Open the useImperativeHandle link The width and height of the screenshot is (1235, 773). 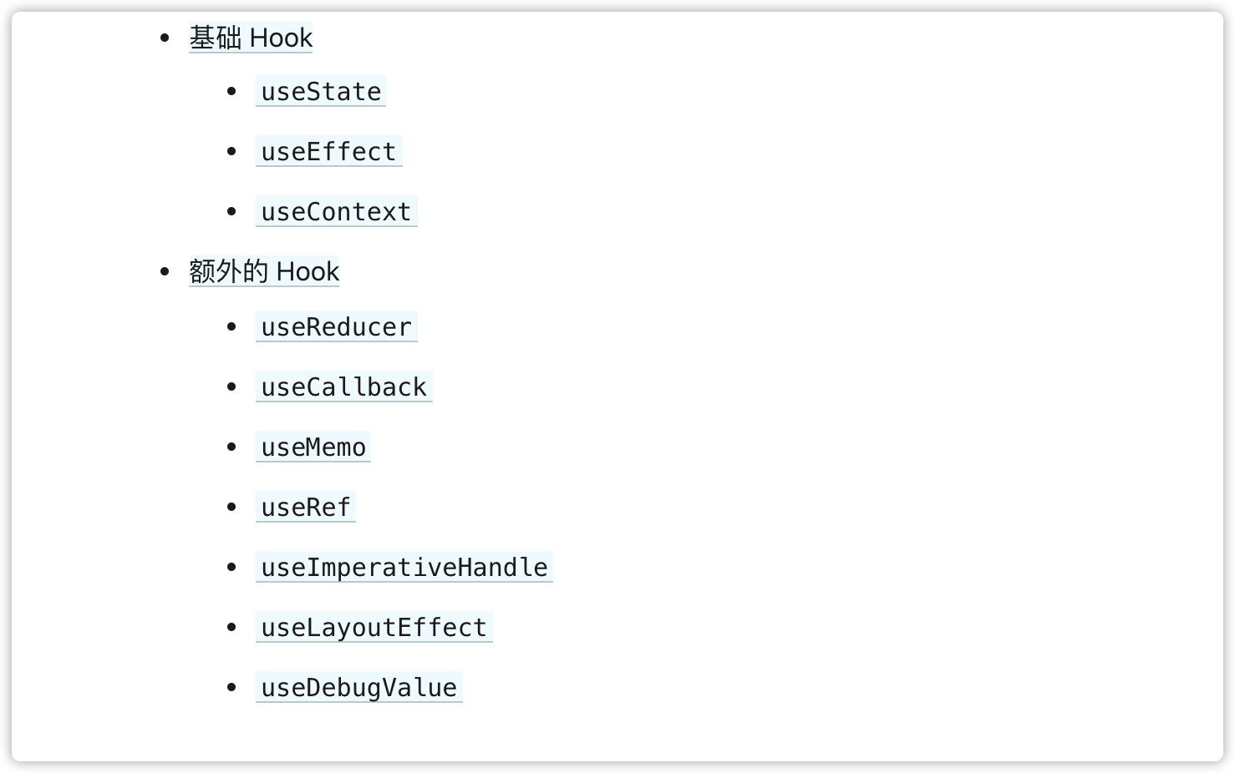pyautogui.click(x=404, y=567)
